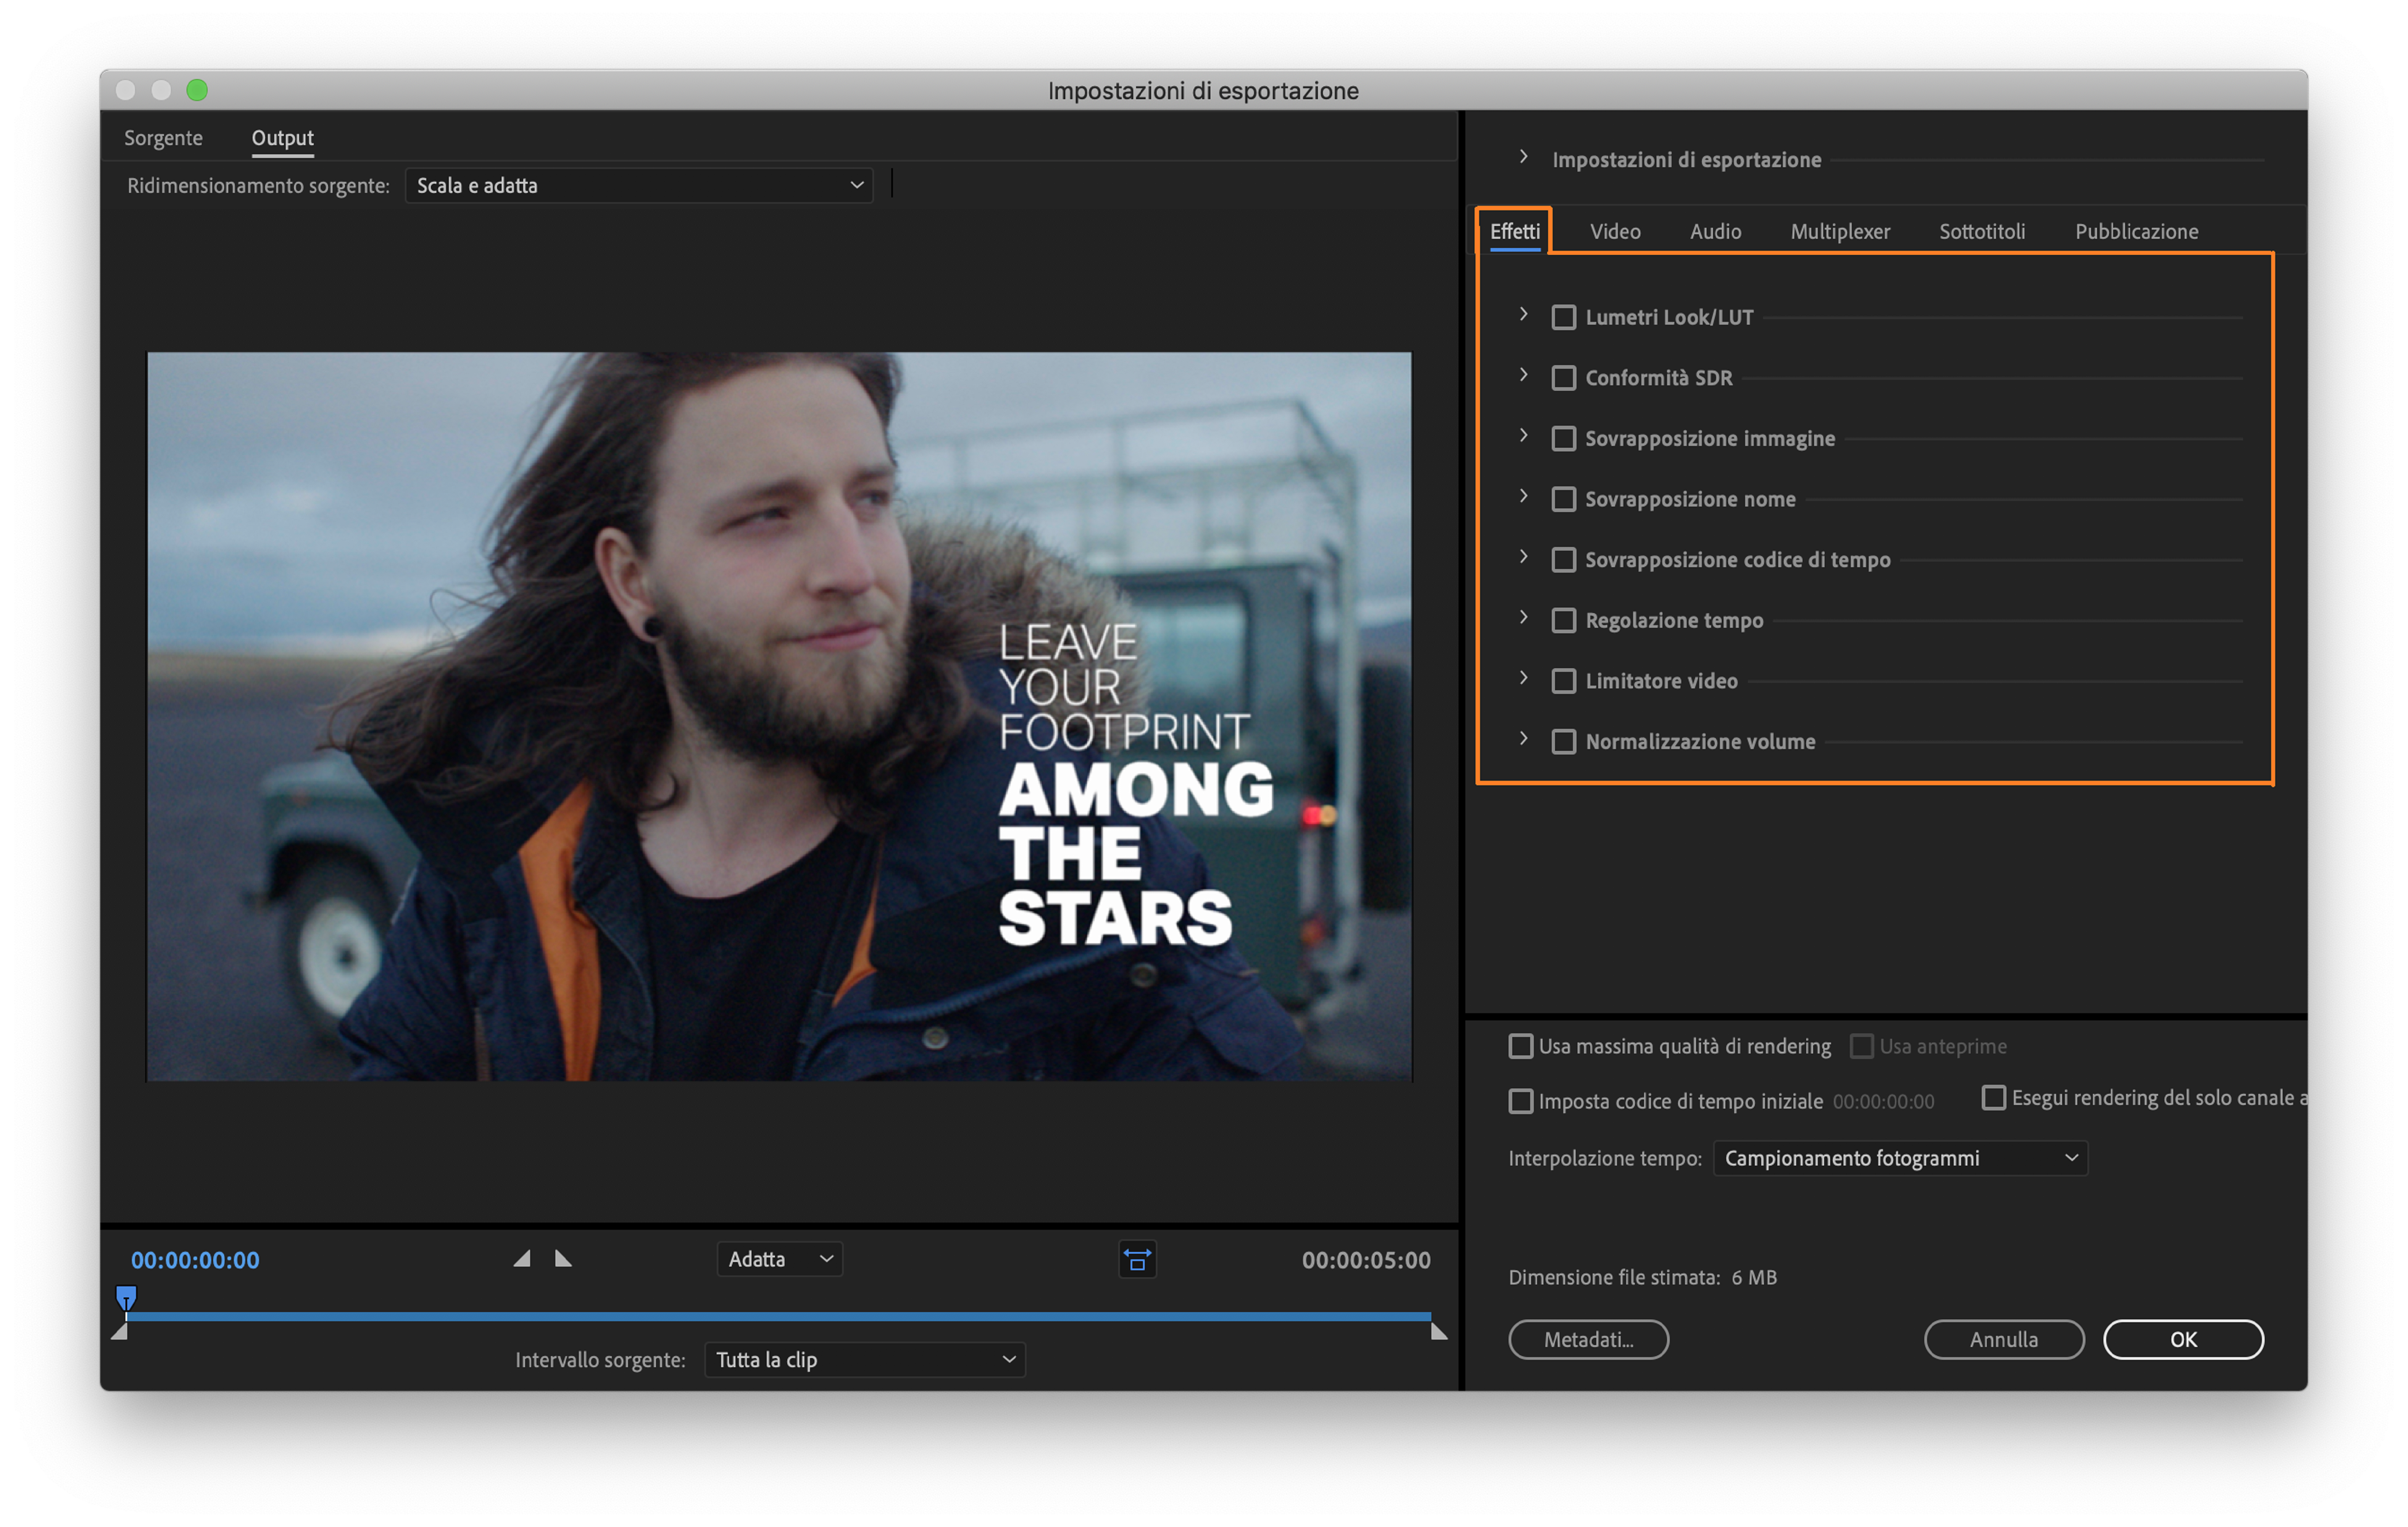Check Usa massima qualità di rendering
The height and width of the screenshot is (1527, 2408).
(1520, 1046)
